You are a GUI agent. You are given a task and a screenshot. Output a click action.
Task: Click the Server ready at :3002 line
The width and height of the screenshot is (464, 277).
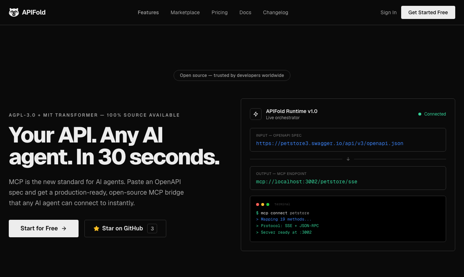click(284, 233)
